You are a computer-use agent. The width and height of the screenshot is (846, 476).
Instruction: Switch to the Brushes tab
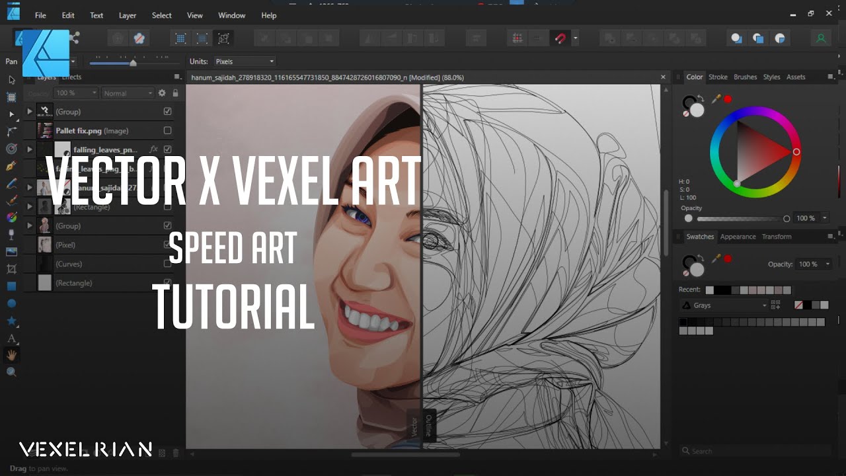pos(745,77)
